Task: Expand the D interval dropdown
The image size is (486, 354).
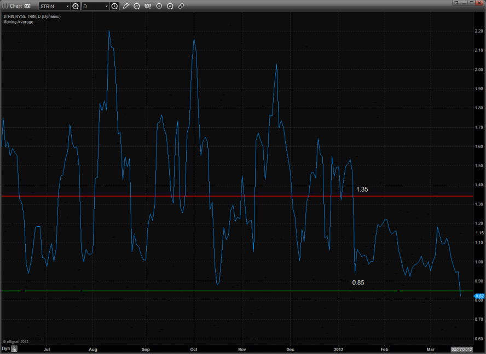Action: 106,6
